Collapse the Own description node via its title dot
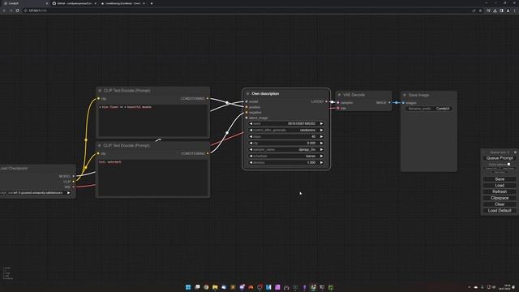 [x=247, y=94]
